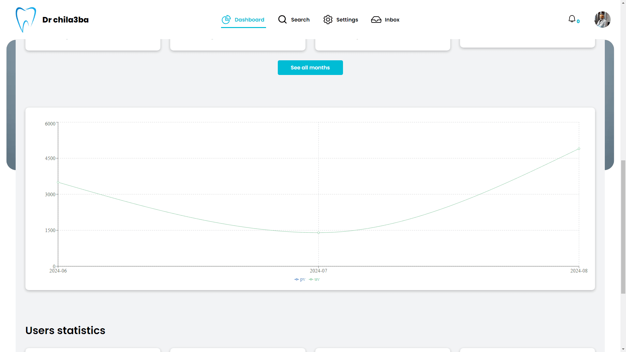This screenshot has width=626, height=352.
Task: Click the Settings gear icon
Action: click(x=328, y=20)
